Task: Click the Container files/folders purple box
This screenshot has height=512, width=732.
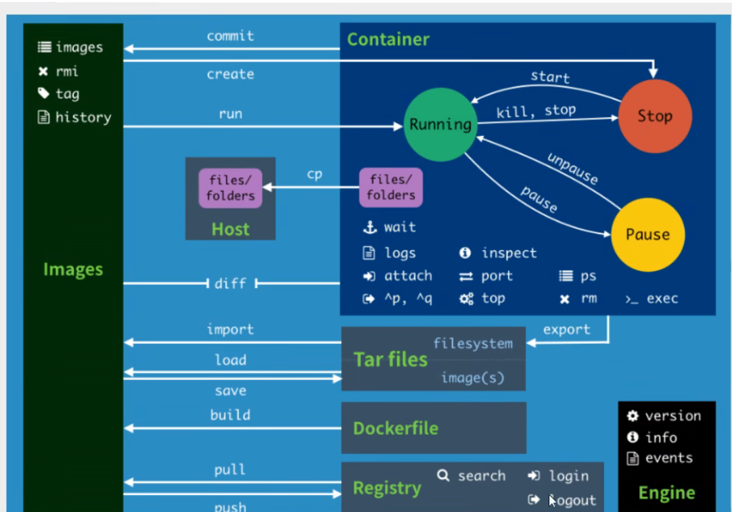Action: pos(391,187)
